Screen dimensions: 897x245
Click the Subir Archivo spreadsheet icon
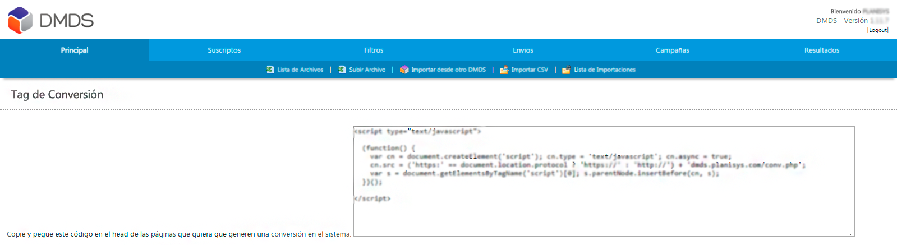[x=342, y=70]
